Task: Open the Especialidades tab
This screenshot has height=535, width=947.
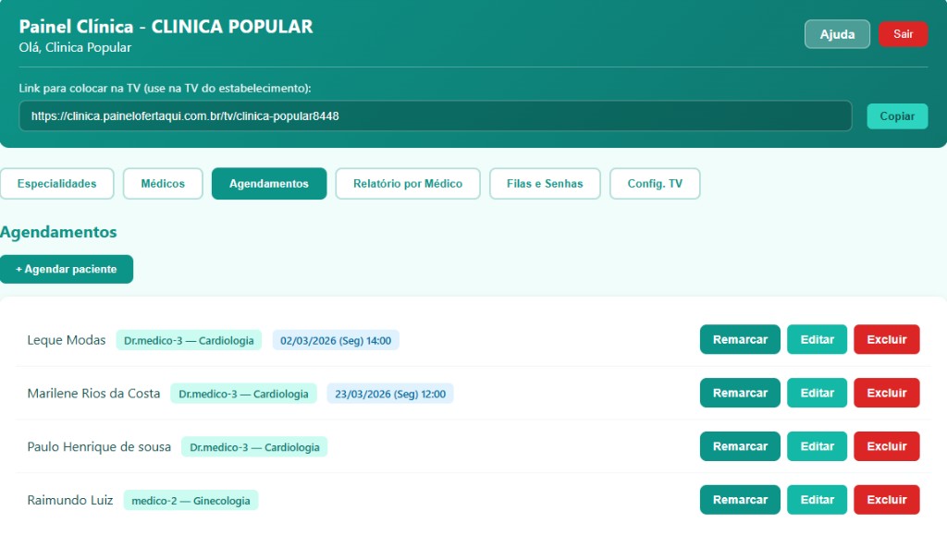Action: tap(56, 184)
